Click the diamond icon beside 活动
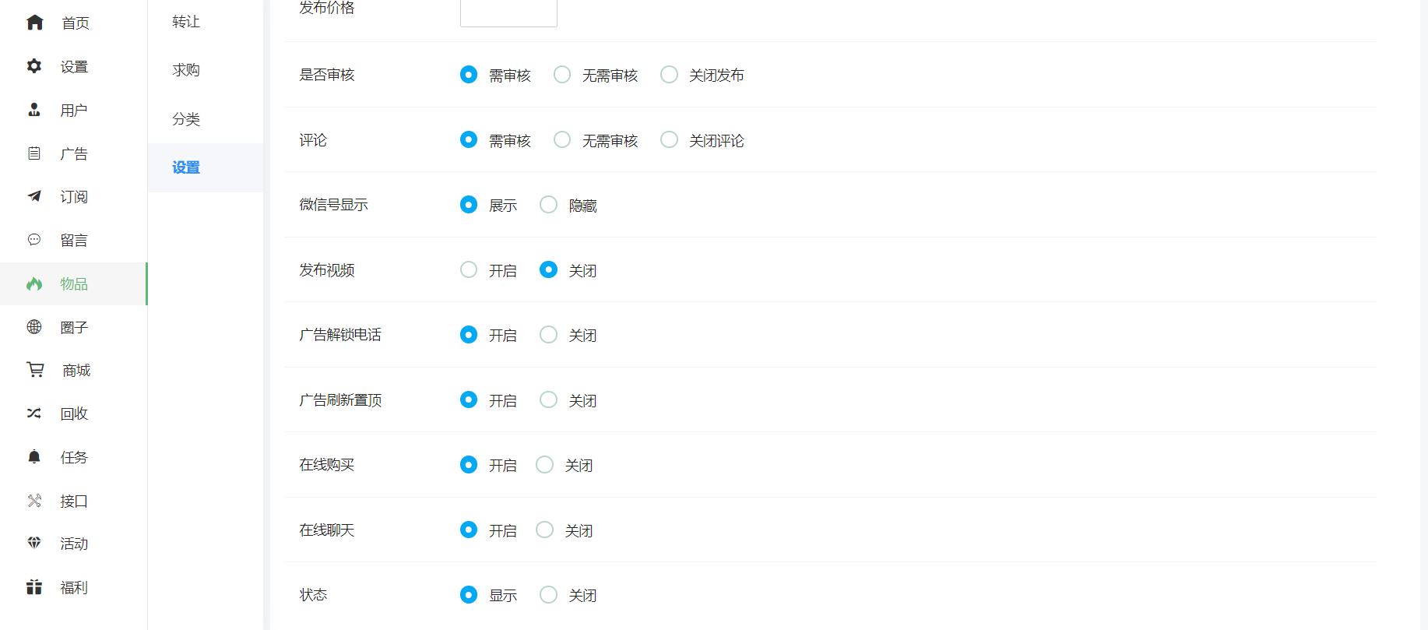Screen dimensions: 1428x630 (x=34, y=543)
